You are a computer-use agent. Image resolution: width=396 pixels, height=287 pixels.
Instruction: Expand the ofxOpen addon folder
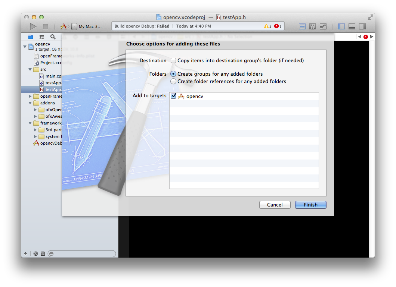point(35,110)
